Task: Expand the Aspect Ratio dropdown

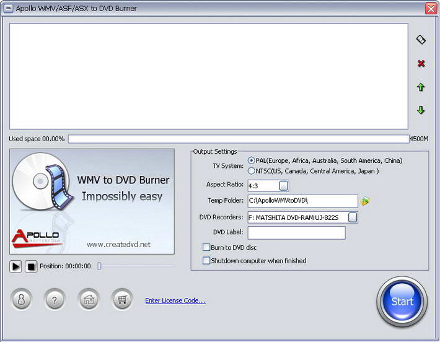Action: coord(284,185)
